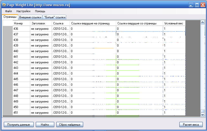Click Ссылки ведущие со страницы column header

click(140, 23)
